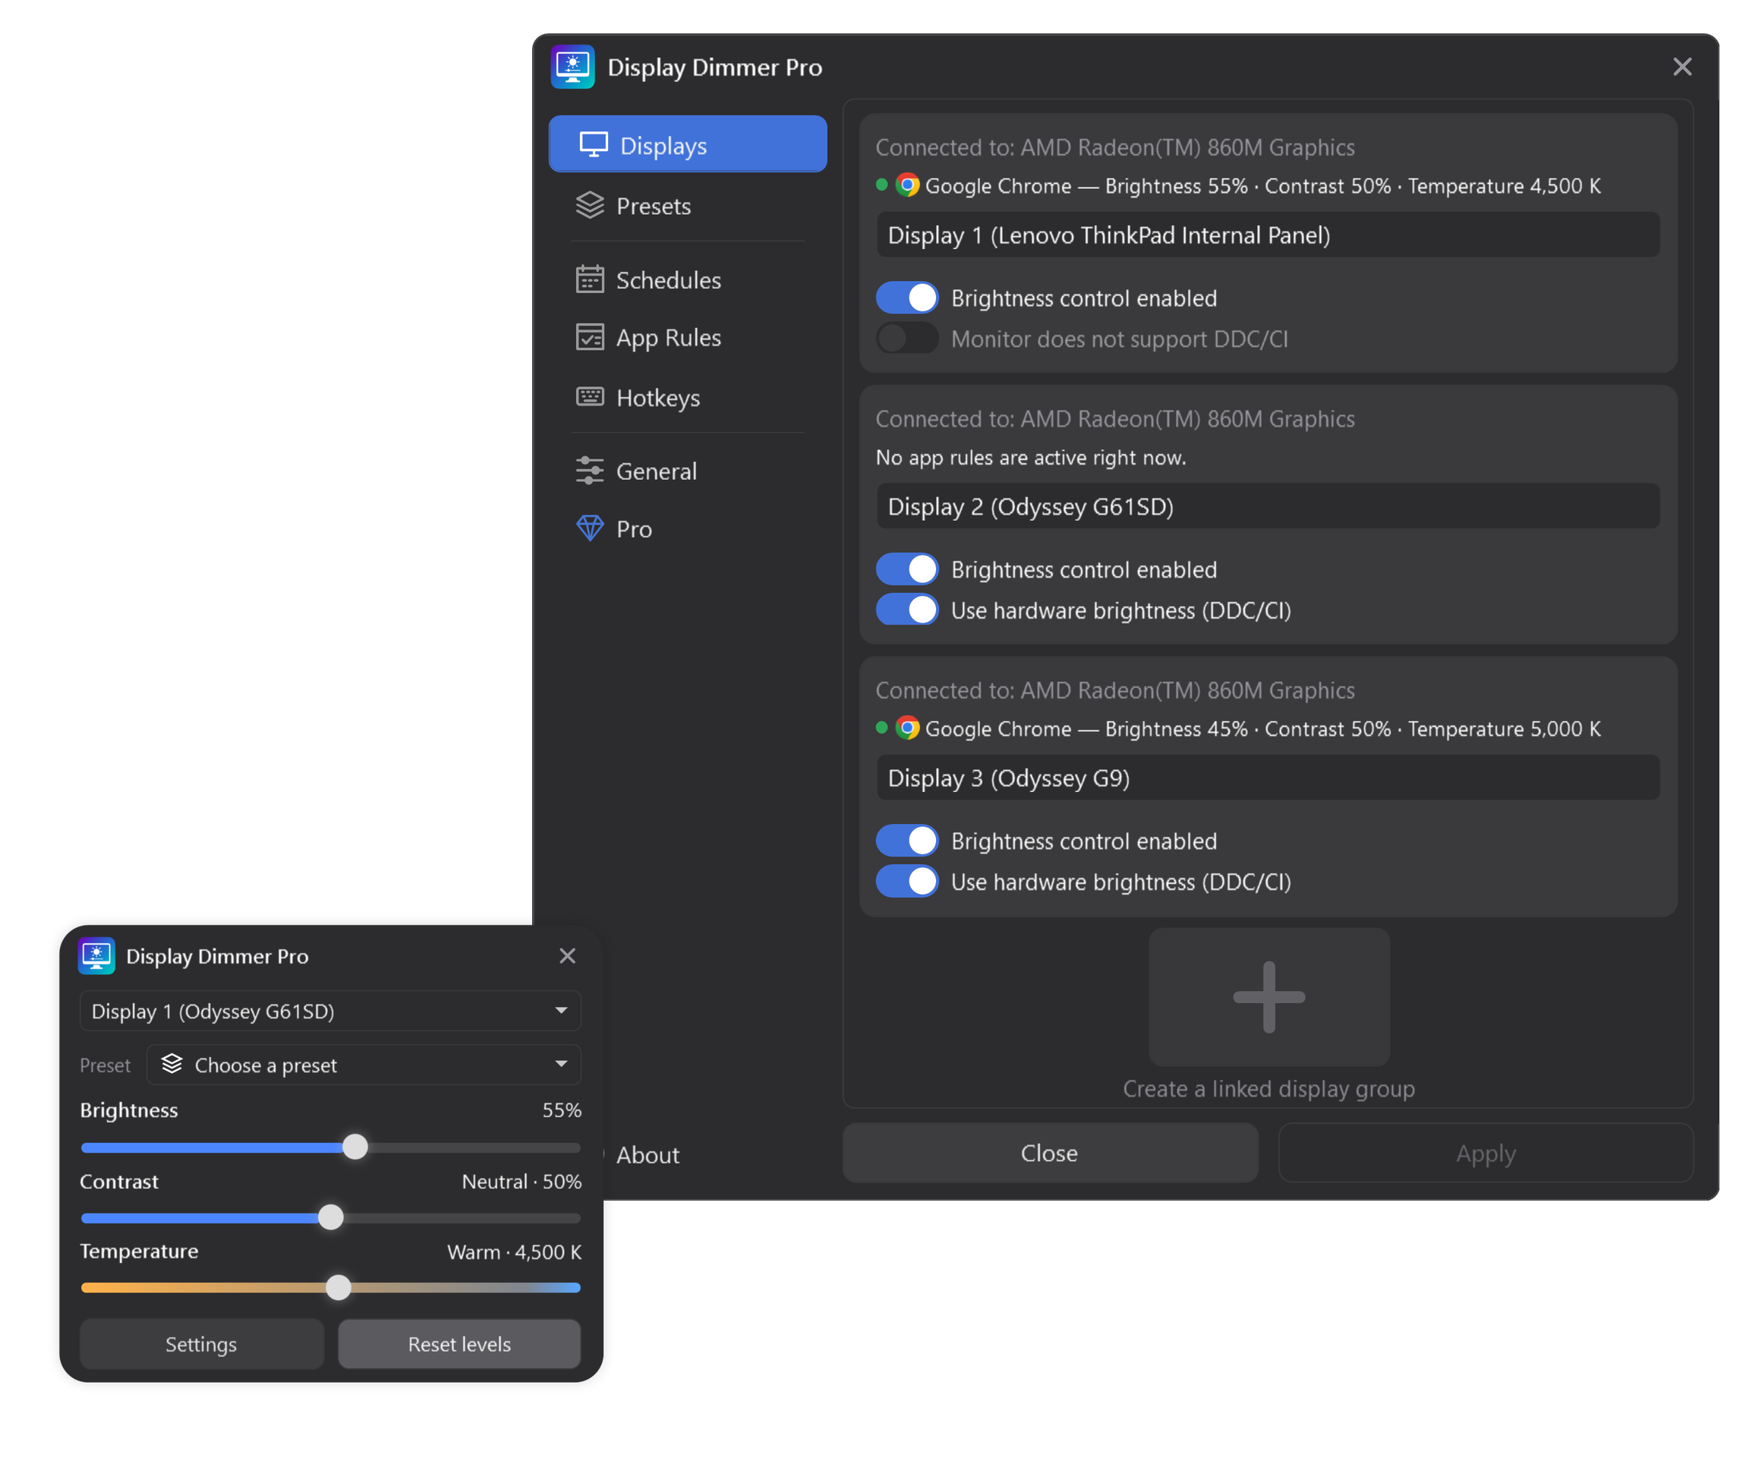Click 'Create a linked display group' label
1746x1458 pixels.
tap(1269, 1089)
